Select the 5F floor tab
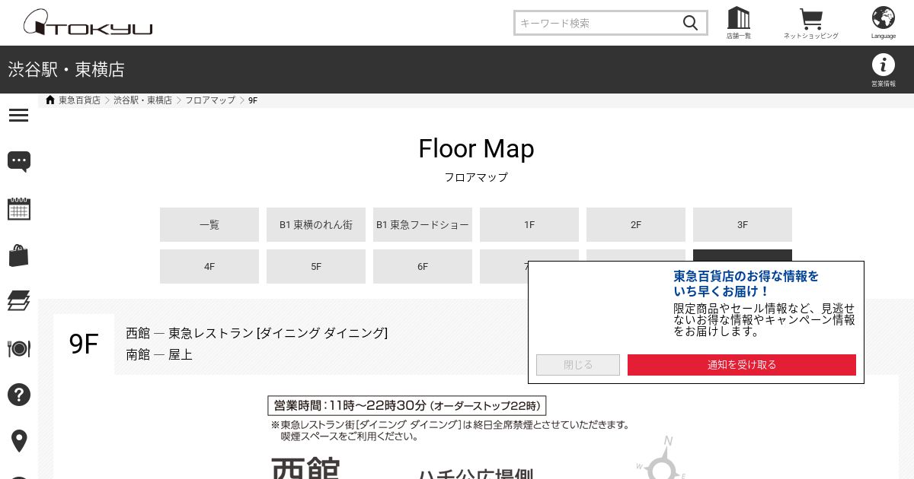Viewport: 914px width, 479px height. coord(316,266)
